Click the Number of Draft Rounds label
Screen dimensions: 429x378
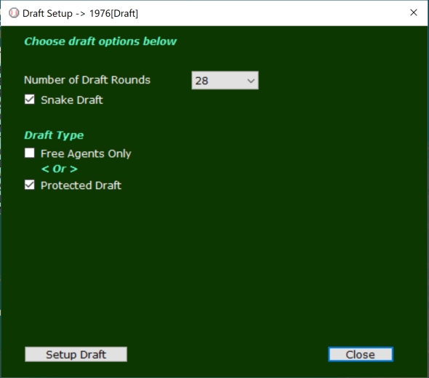click(x=87, y=80)
